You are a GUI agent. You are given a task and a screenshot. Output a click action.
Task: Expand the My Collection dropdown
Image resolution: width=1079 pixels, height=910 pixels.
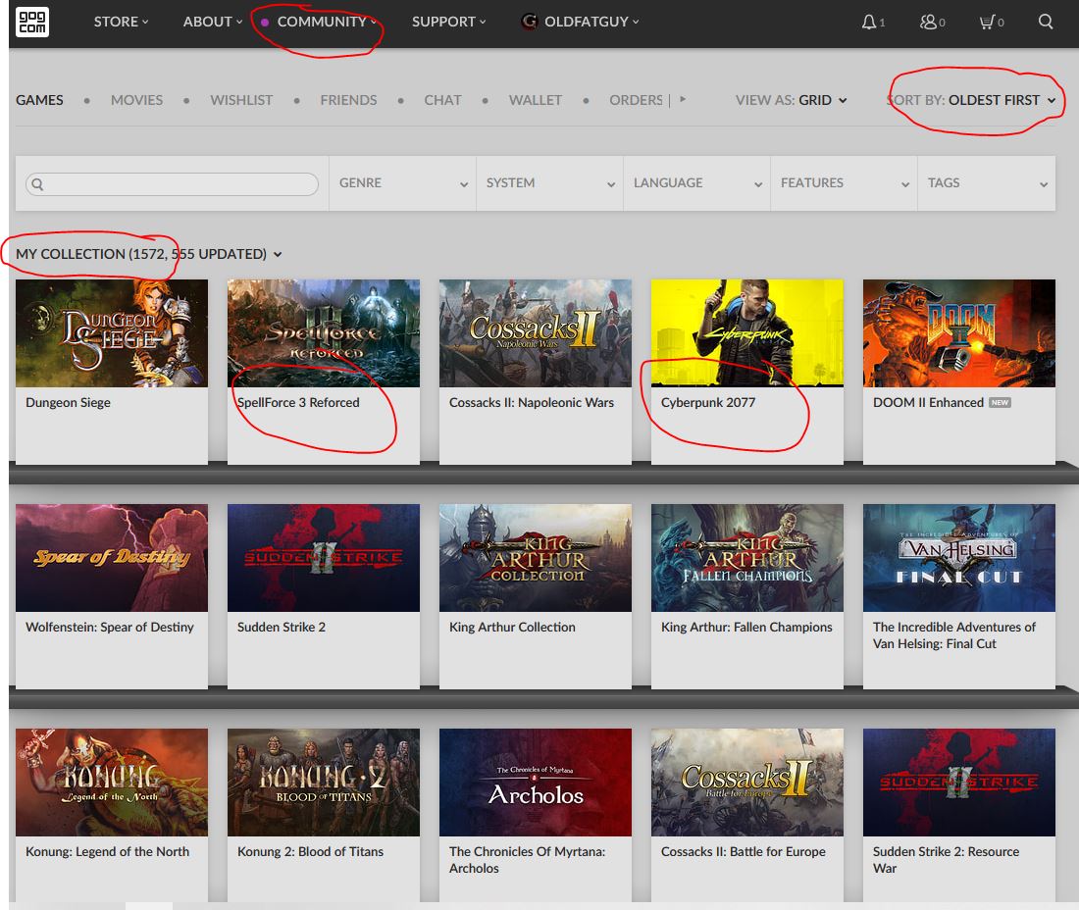pyautogui.click(x=149, y=254)
